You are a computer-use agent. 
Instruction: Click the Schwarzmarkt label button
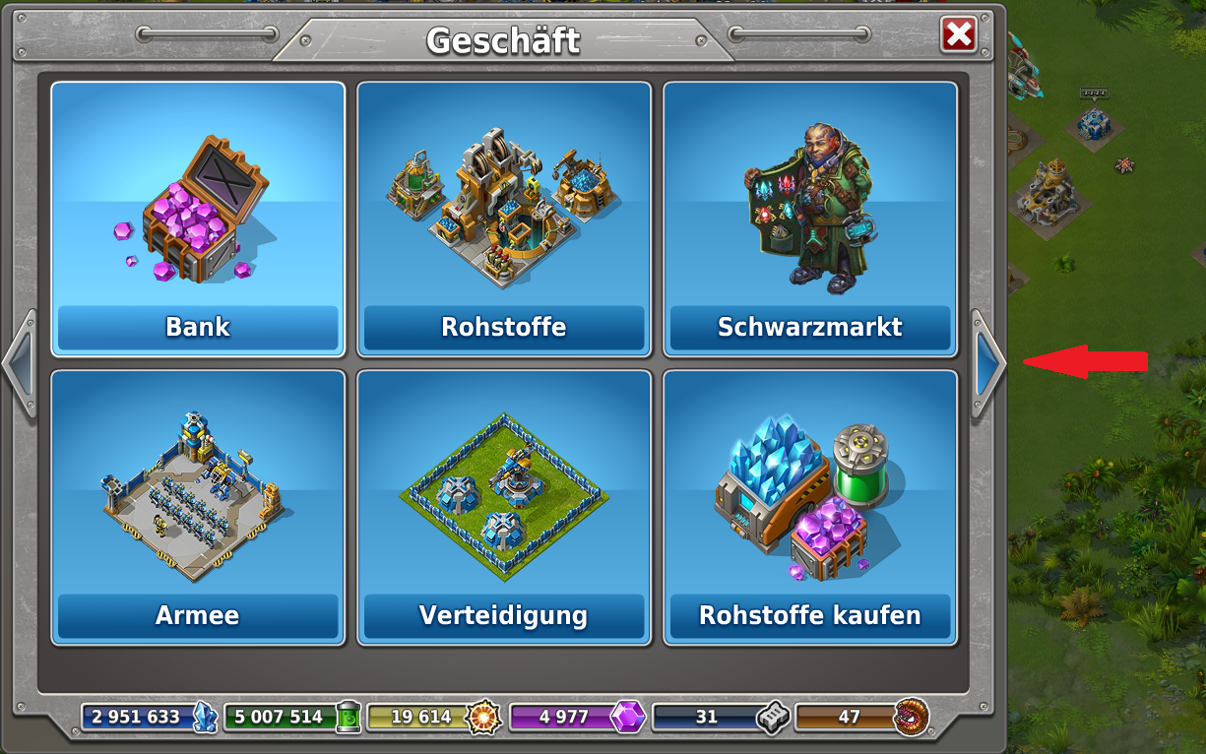pos(810,328)
